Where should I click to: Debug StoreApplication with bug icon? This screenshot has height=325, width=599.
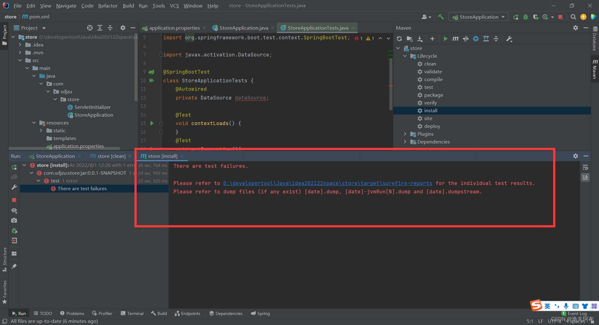526,17
